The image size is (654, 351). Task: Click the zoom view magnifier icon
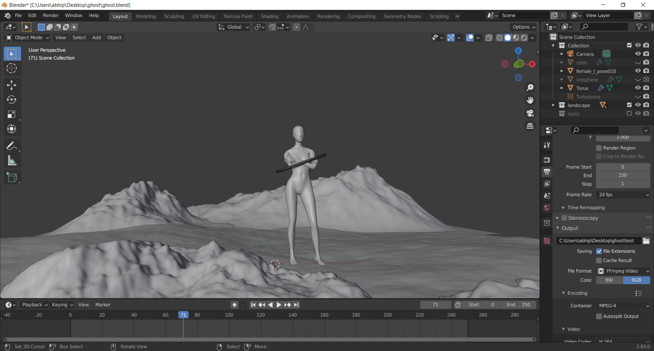coord(530,88)
